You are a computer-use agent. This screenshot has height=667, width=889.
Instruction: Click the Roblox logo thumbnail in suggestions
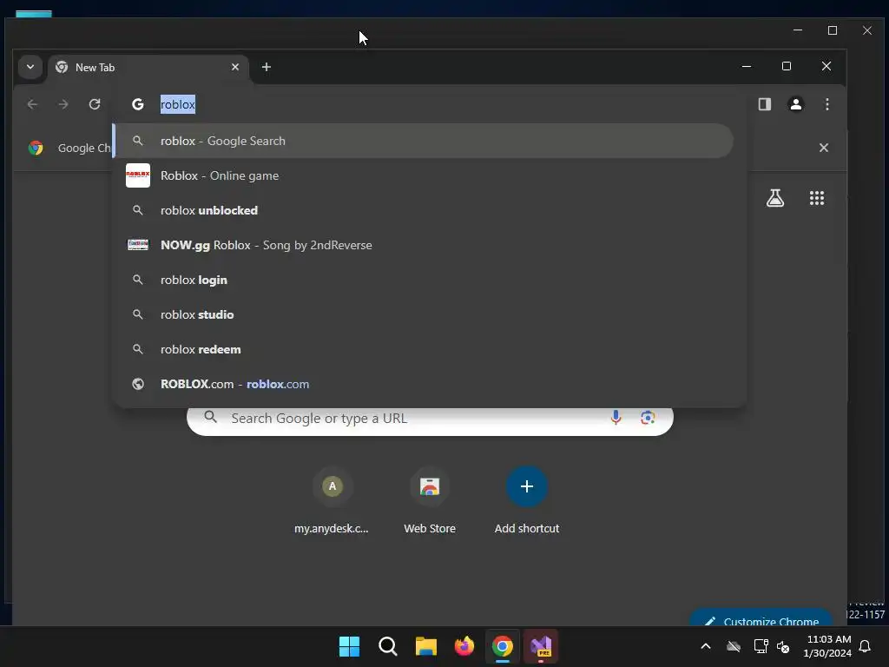coord(138,175)
